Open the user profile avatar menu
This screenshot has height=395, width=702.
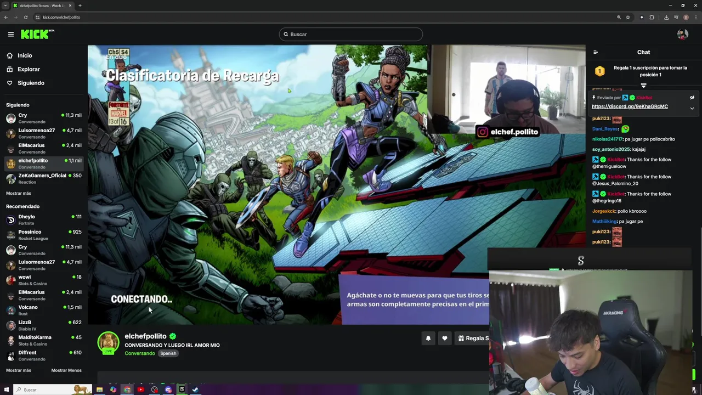pyautogui.click(x=682, y=34)
